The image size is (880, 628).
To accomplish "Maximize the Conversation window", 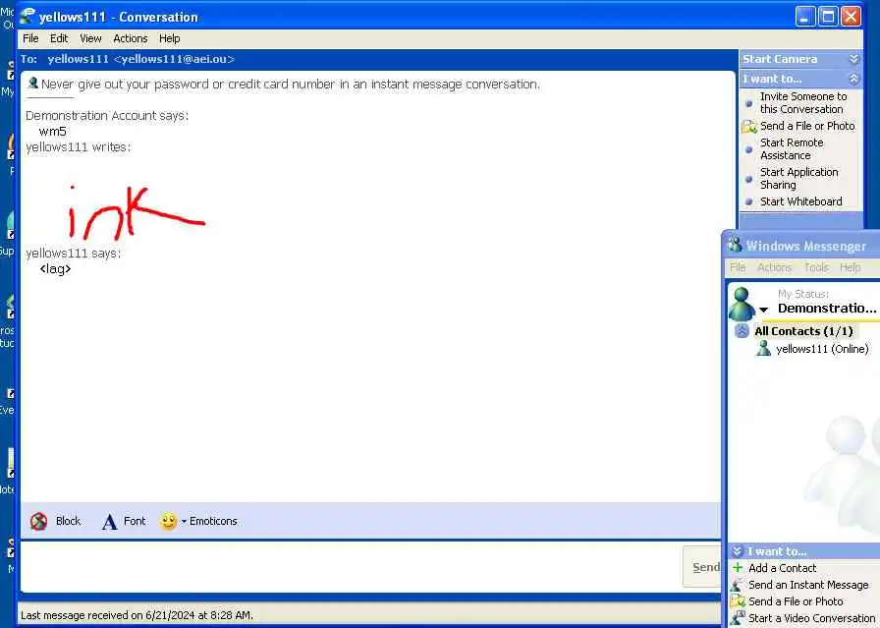I will [x=828, y=17].
